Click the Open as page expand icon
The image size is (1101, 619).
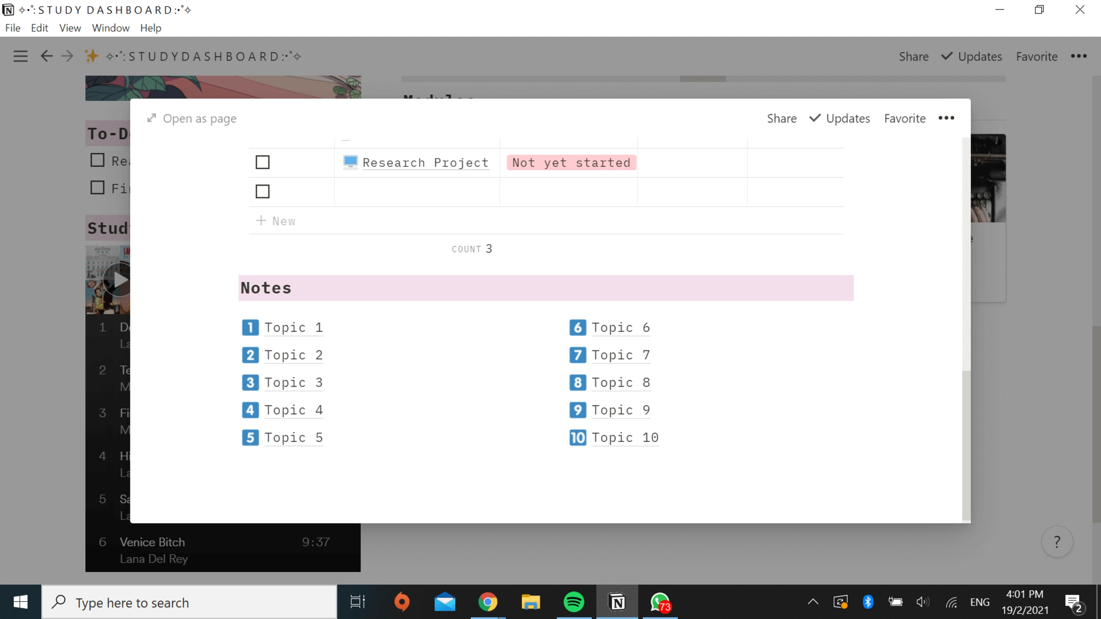[151, 118]
